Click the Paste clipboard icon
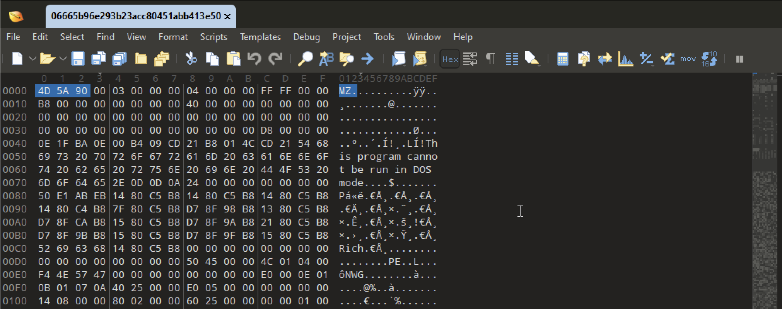 tap(233, 59)
